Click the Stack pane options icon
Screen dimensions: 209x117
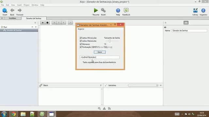[101, 85]
